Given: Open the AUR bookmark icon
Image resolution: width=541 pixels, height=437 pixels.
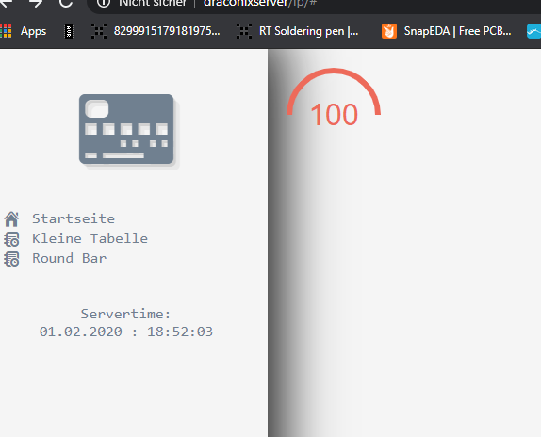Looking at the screenshot, I should (x=69, y=31).
